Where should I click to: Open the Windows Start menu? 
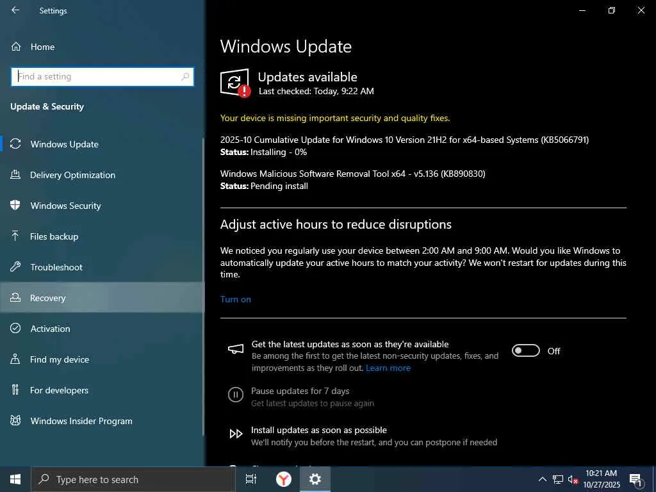[x=15, y=479]
